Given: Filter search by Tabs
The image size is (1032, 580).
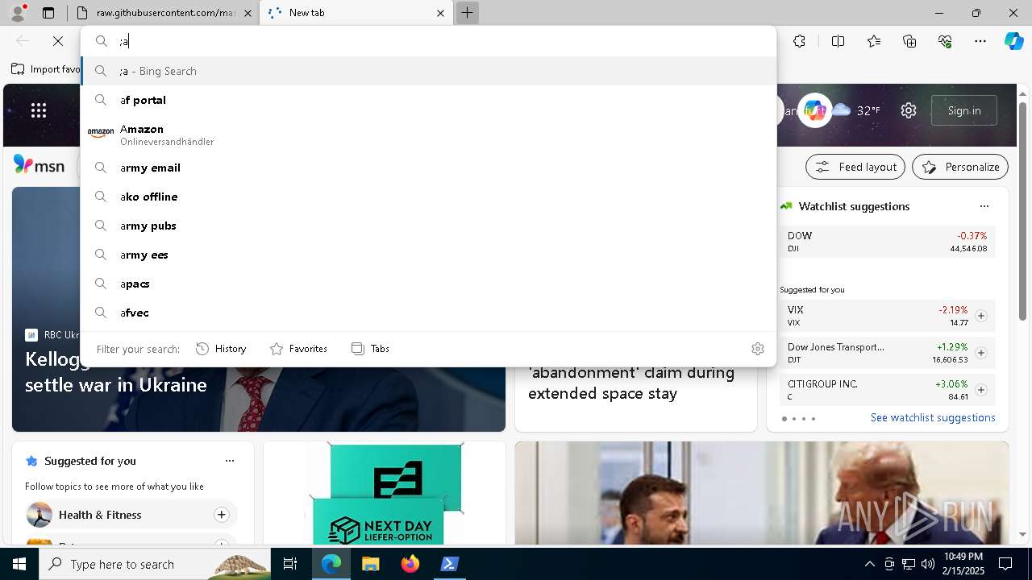Looking at the screenshot, I should click(x=371, y=349).
